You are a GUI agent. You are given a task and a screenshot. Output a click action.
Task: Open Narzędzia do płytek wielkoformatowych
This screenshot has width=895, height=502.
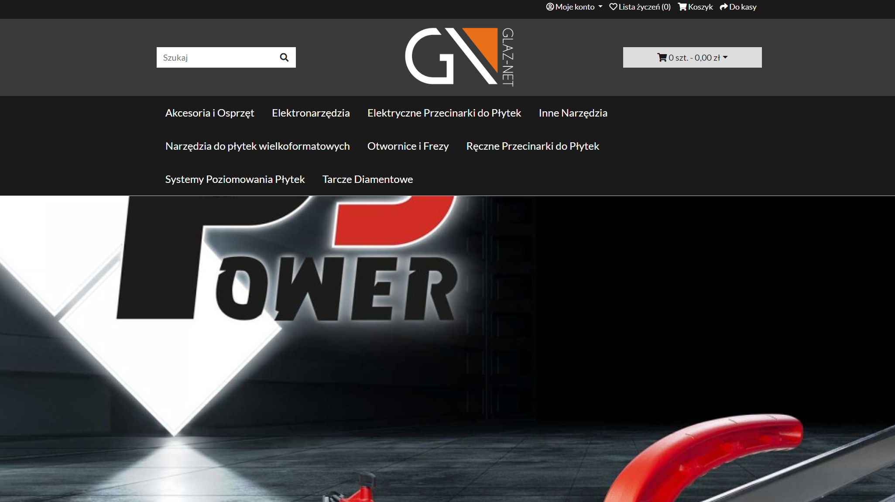click(x=257, y=146)
